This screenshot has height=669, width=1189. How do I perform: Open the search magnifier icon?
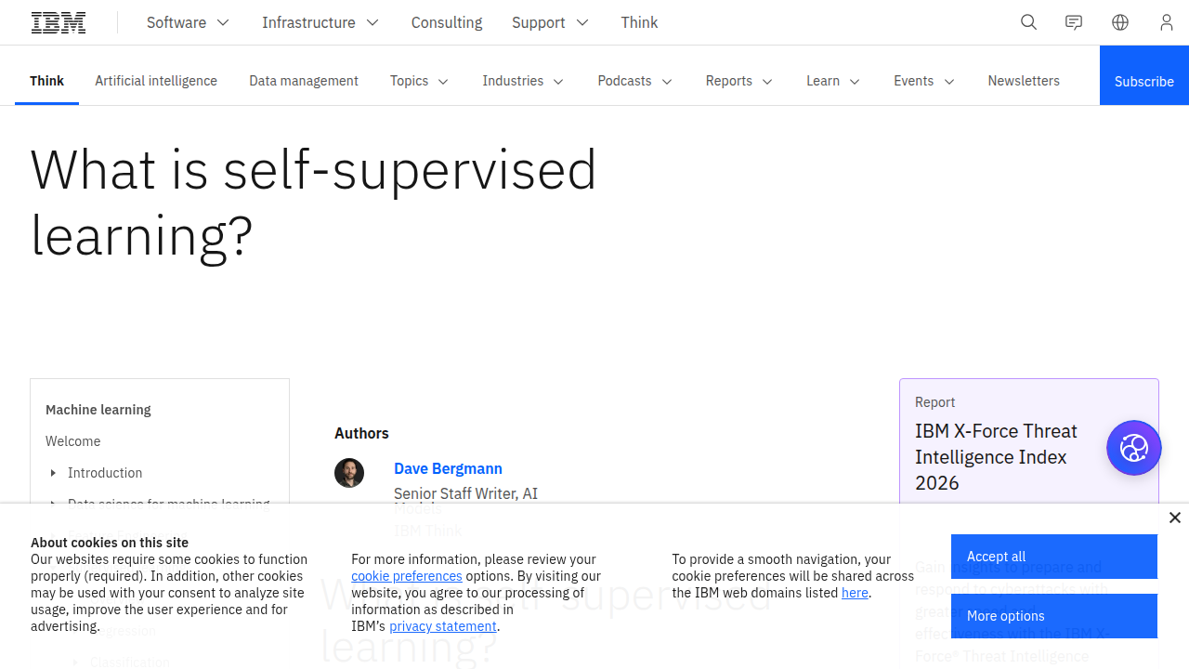coord(1028,22)
